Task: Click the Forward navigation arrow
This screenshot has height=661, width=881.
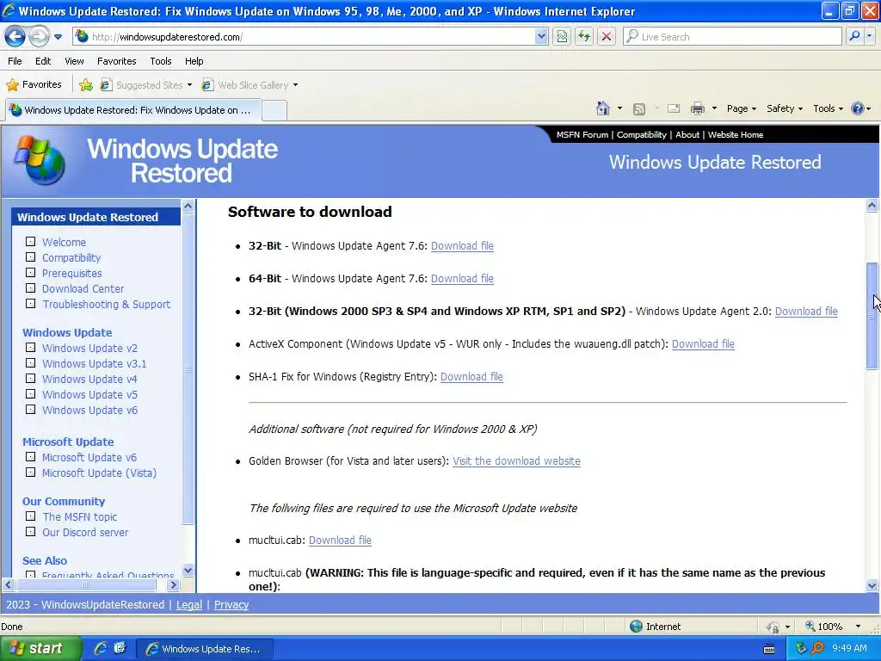Action: click(39, 37)
